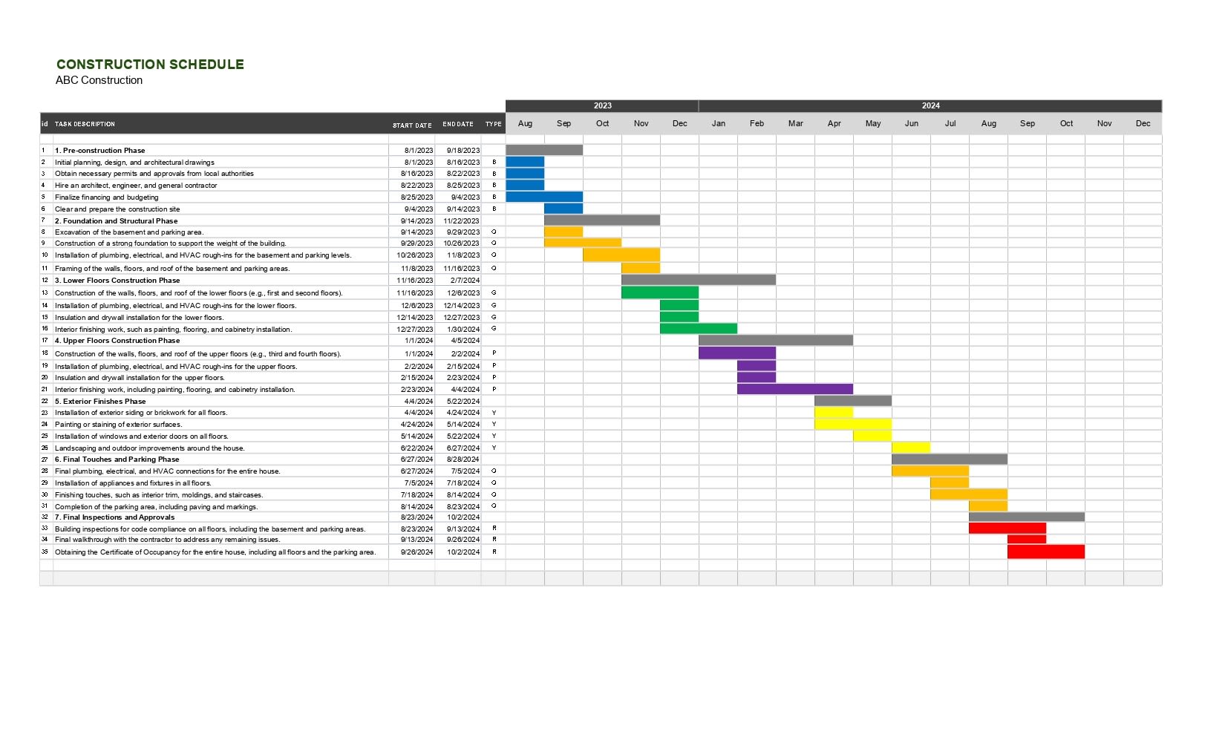Click the blue bar for Initial planning task
The height and width of the screenshot is (755, 1205).
(x=525, y=162)
